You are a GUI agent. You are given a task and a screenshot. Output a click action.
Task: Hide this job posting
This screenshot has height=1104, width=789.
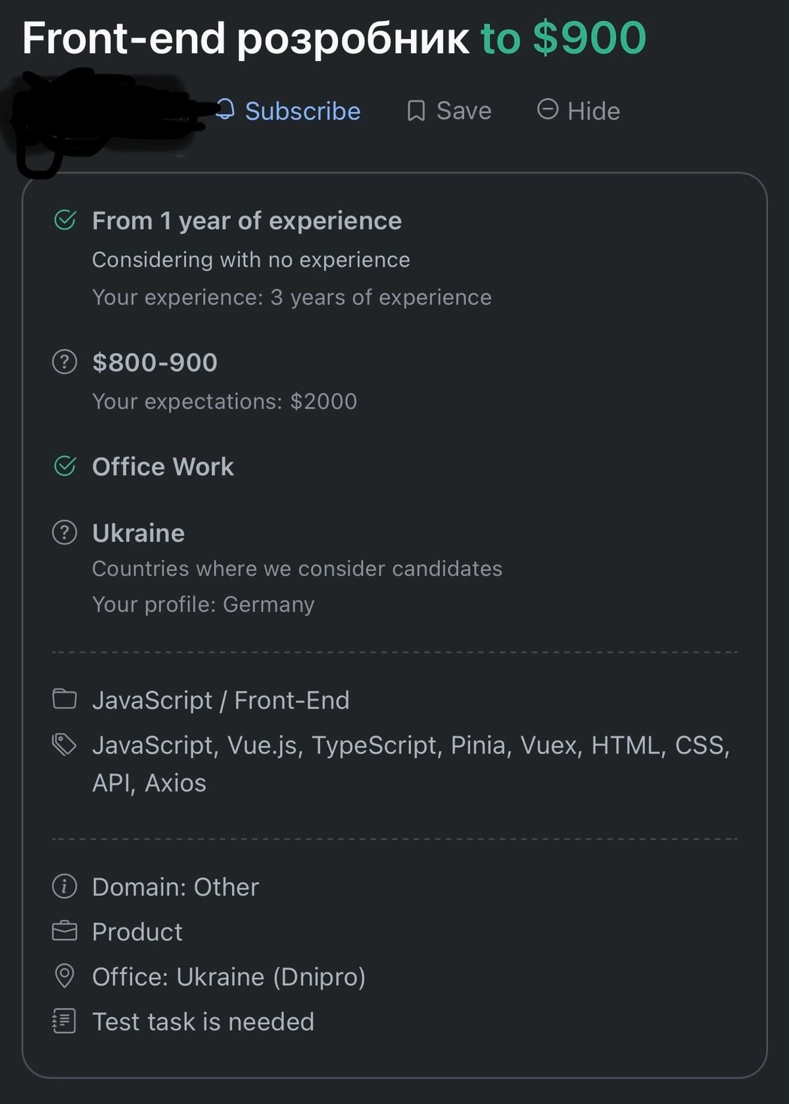point(579,111)
